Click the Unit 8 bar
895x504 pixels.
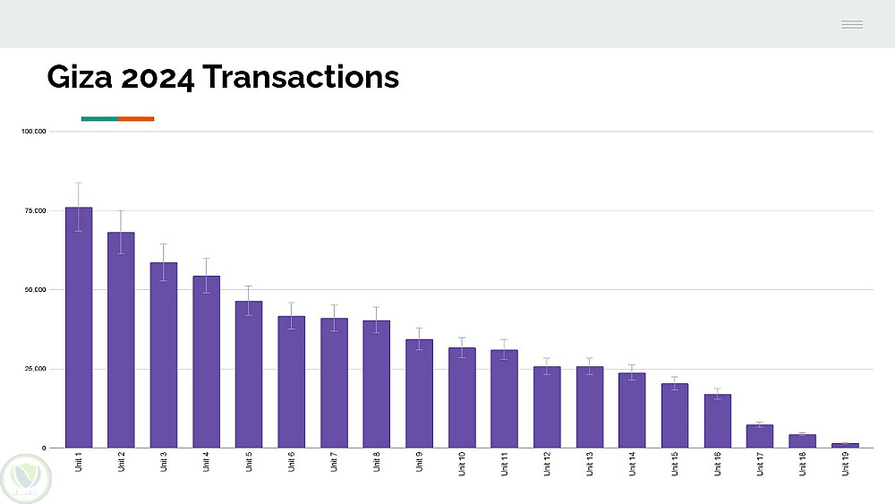[x=377, y=384]
